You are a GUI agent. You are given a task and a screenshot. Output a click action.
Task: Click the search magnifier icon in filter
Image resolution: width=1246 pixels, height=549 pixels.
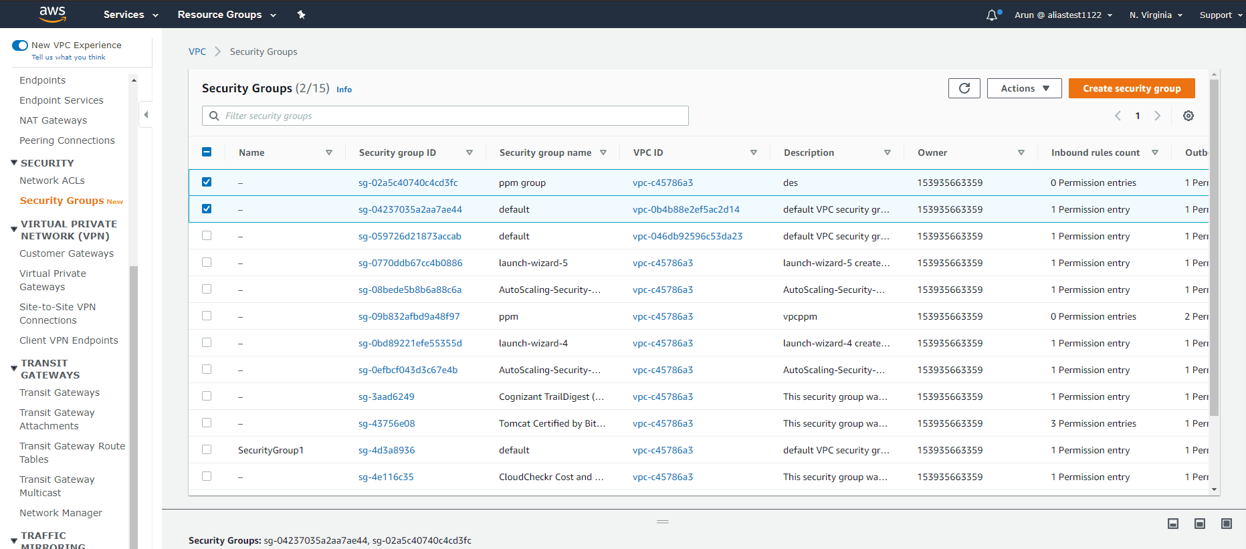214,116
